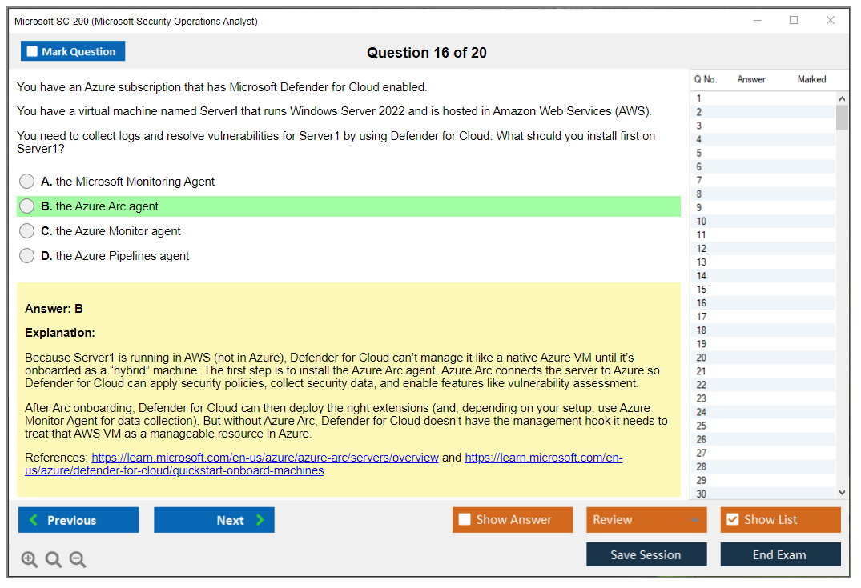Click the checkmark icon inside Show List
The width and height of the screenshot is (861, 588).
click(x=731, y=519)
